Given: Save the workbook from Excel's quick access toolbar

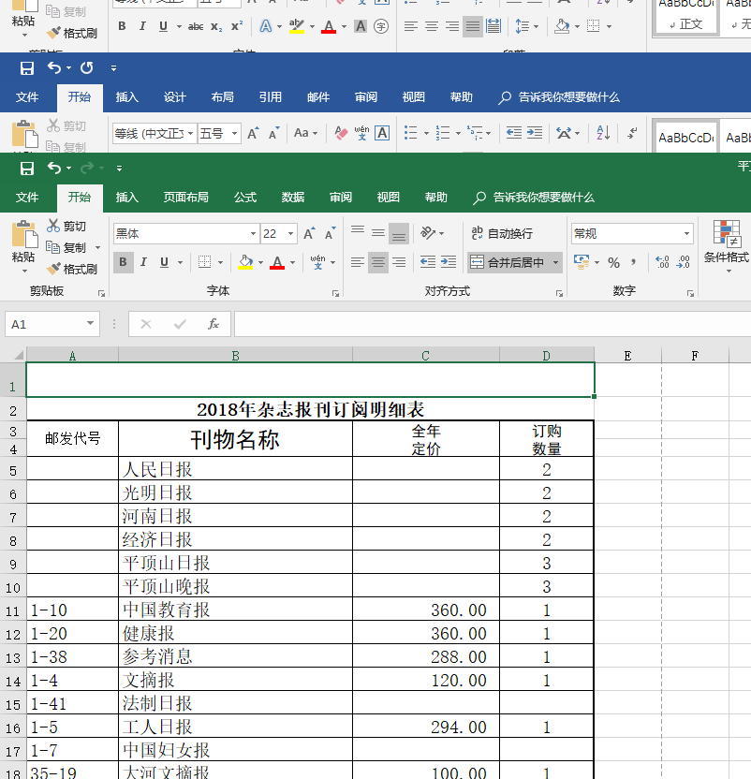Looking at the screenshot, I should pos(27,169).
